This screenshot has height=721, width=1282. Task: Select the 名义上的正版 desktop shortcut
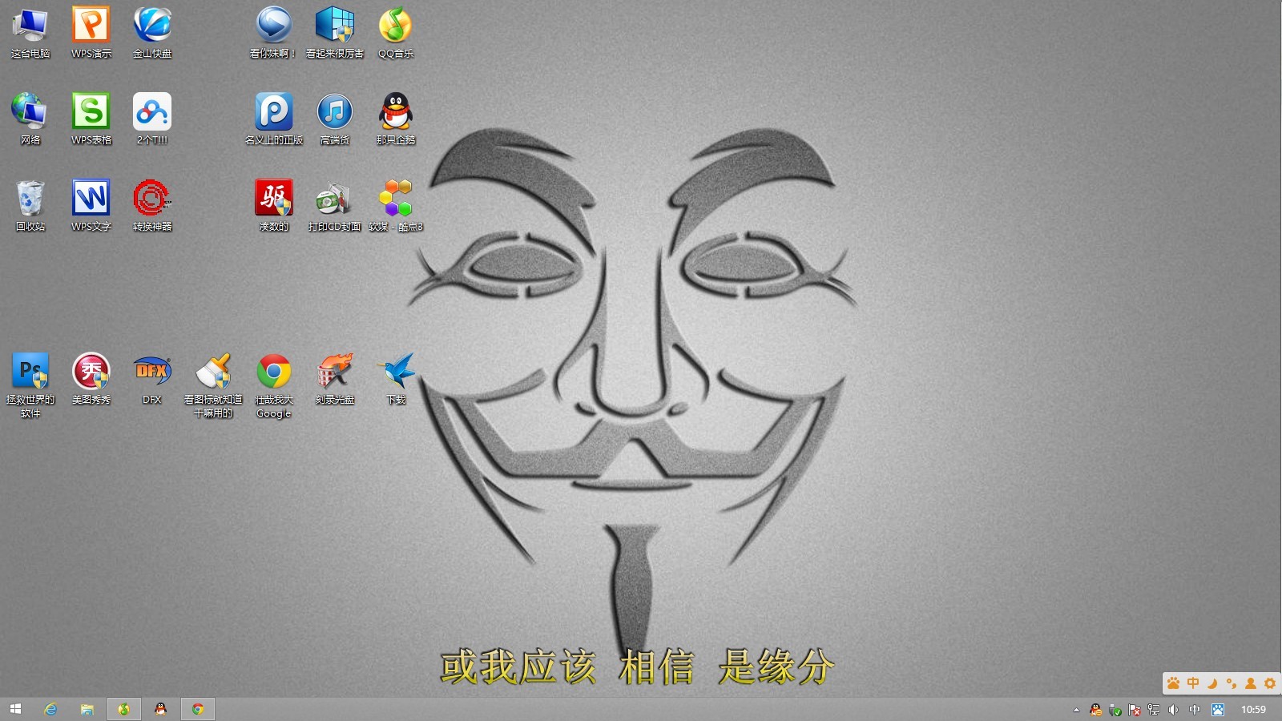[274, 119]
